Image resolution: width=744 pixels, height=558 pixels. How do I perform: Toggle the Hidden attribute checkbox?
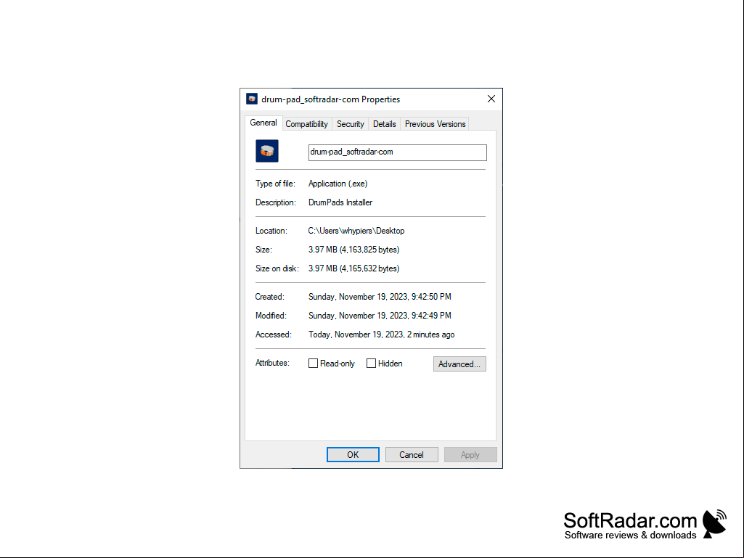[x=371, y=364]
